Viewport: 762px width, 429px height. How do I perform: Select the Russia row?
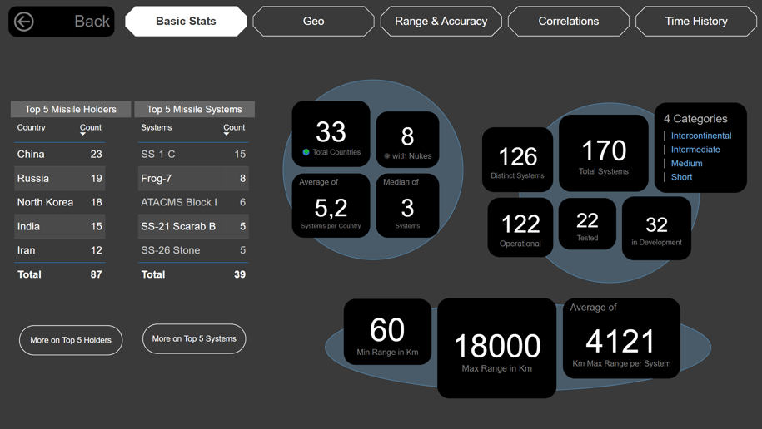click(60, 178)
